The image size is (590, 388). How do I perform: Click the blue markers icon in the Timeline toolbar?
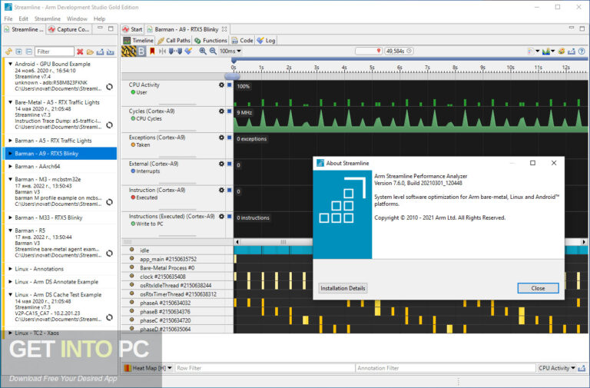pos(176,51)
